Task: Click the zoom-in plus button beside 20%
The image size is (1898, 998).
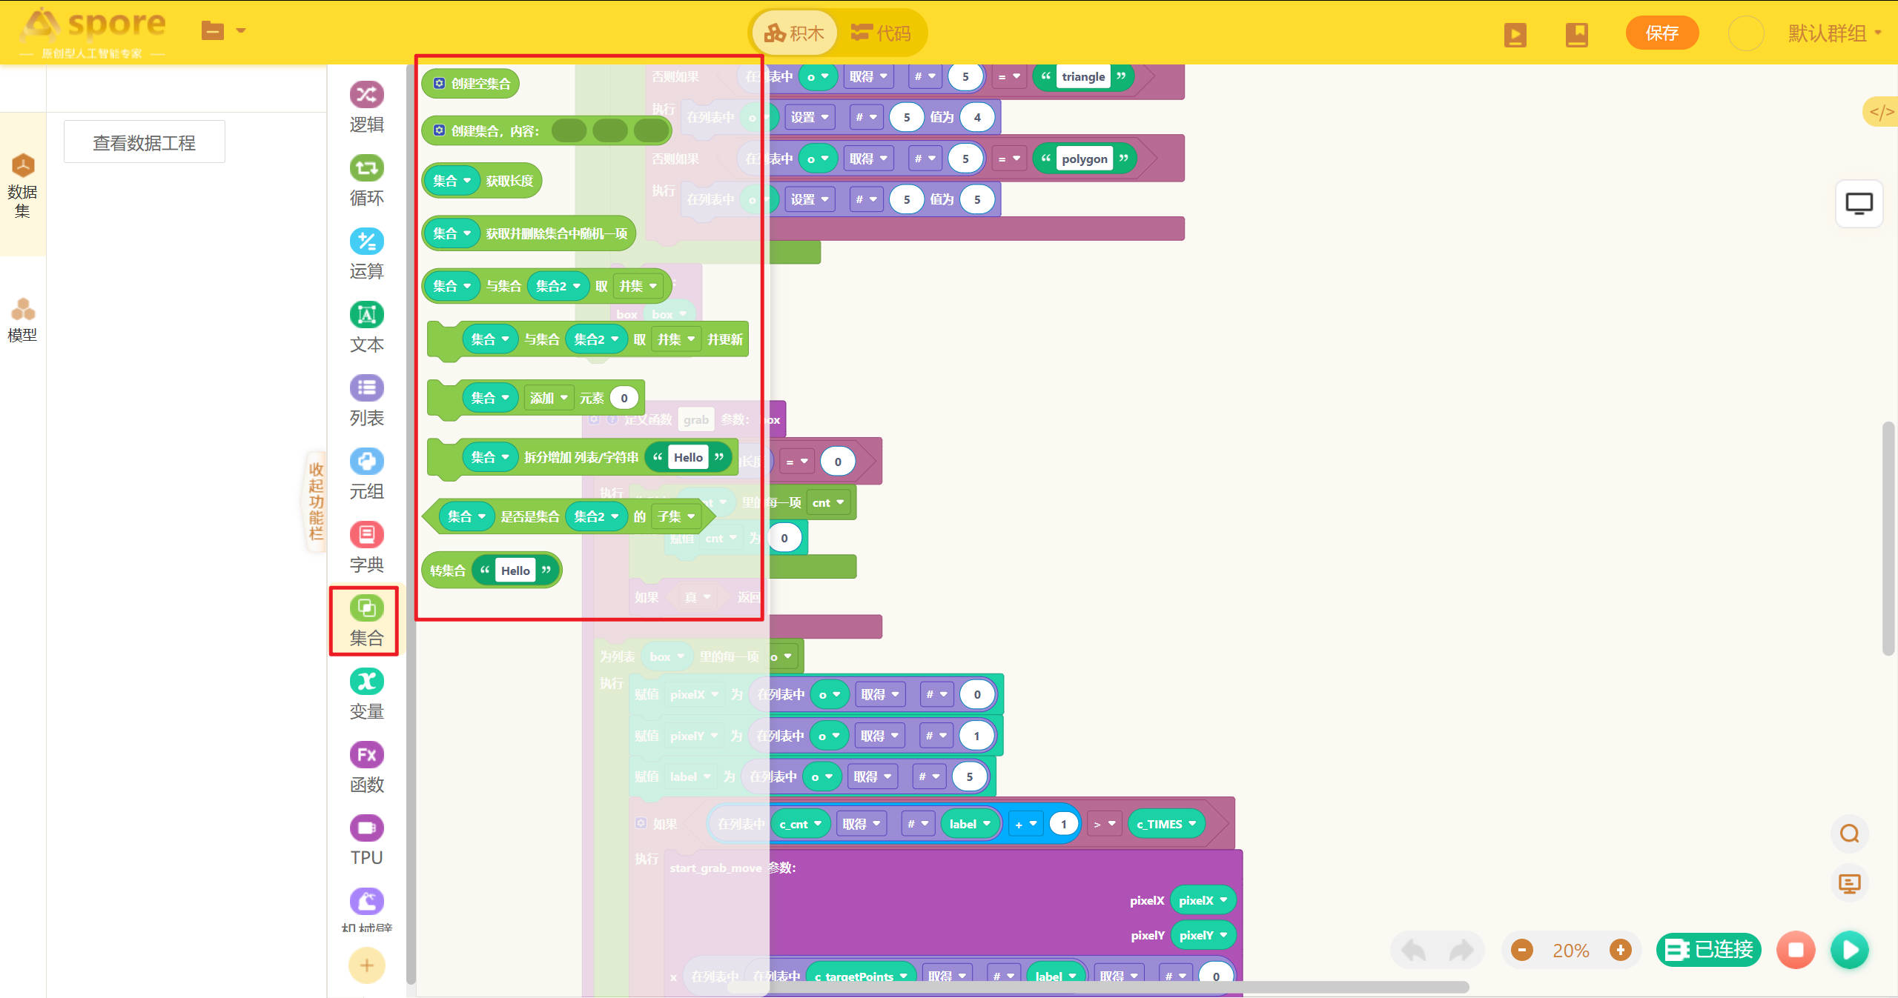Action: (x=1620, y=950)
